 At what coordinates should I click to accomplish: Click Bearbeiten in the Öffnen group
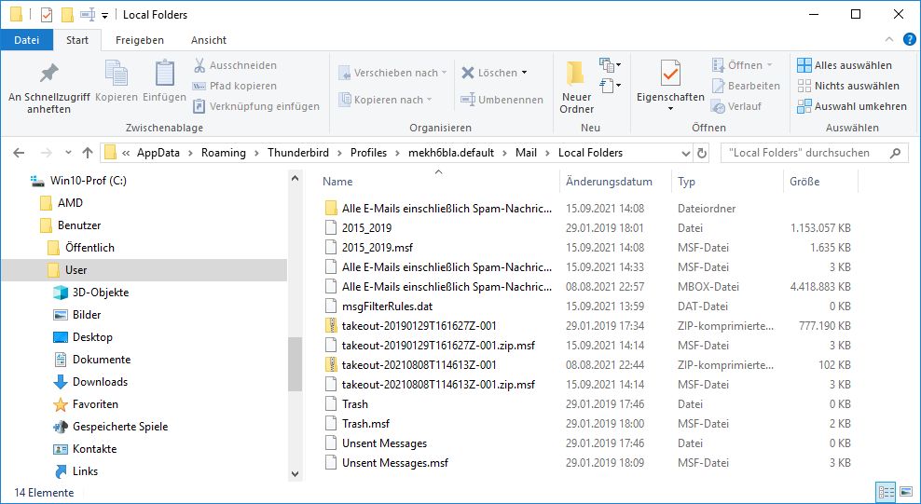[x=746, y=86]
